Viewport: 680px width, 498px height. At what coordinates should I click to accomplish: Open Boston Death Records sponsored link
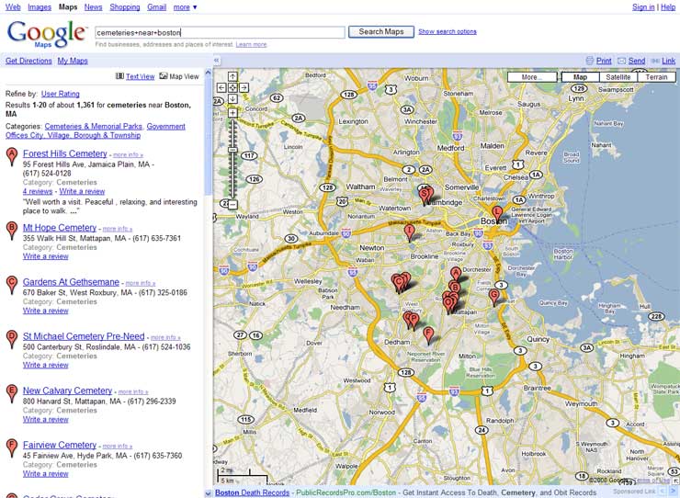coord(252,492)
